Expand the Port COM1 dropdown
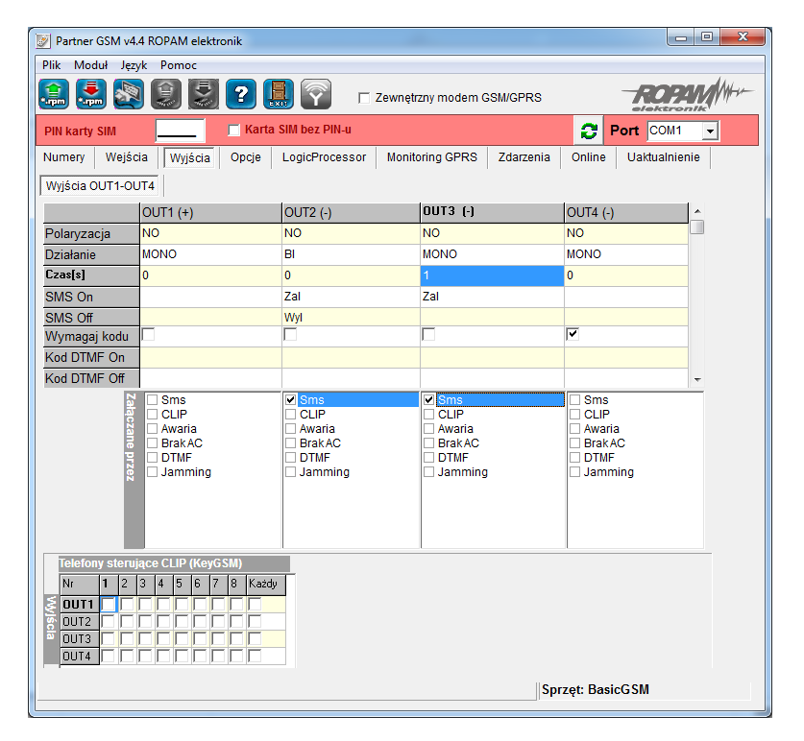Image resolution: width=804 pixels, height=741 pixels. [x=710, y=131]
